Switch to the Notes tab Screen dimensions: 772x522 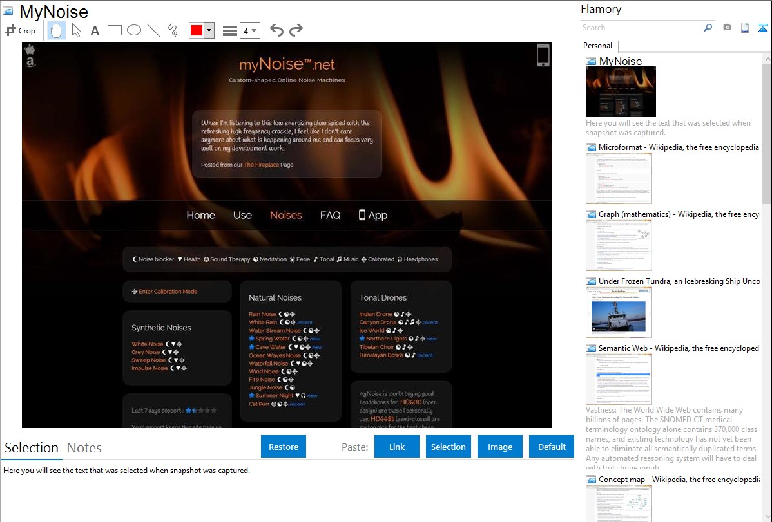(84, 448)
